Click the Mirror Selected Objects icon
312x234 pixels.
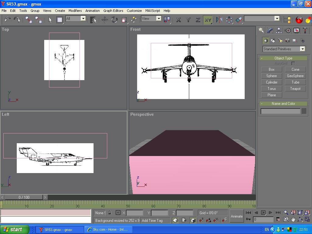coord(219,20)
